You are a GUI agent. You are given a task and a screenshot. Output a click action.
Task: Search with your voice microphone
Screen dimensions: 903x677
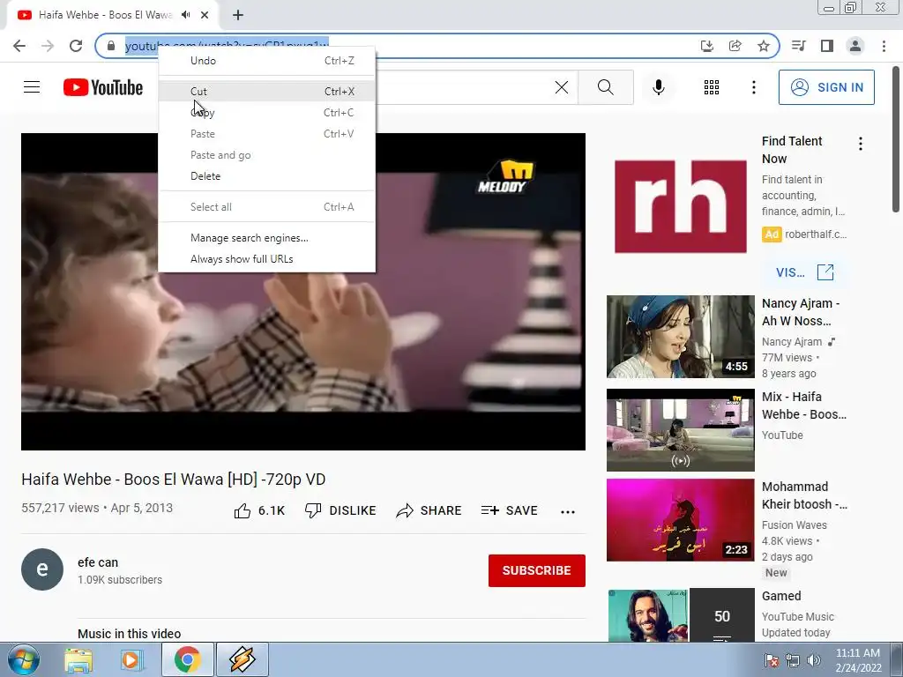point(659,87)
